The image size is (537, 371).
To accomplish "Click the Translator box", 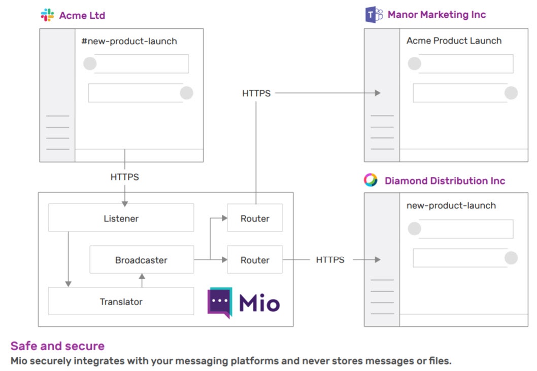I will (121, 301).
